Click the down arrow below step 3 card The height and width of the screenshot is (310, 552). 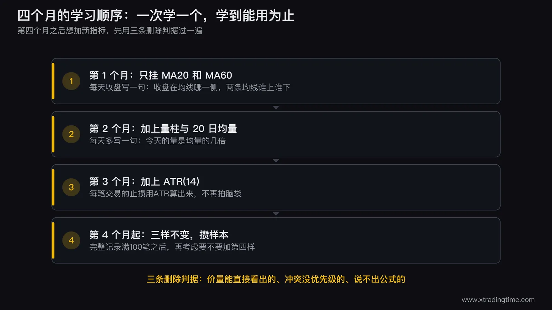(276, 214)
